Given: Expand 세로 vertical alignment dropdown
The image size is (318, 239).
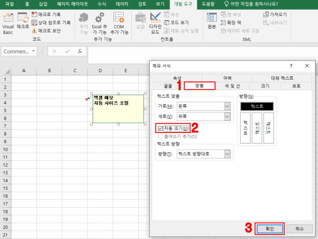Looking at the screenshot, I should pyautogui.click(x=227, y=117).
